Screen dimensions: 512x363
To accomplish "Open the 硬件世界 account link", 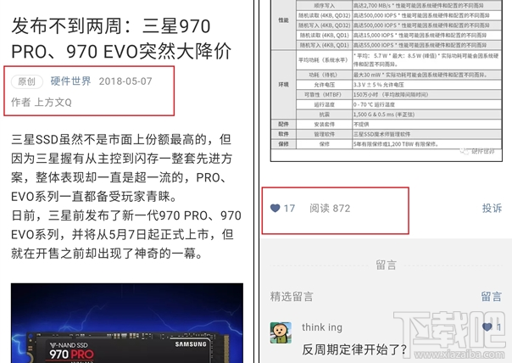I will coord(70,81).
